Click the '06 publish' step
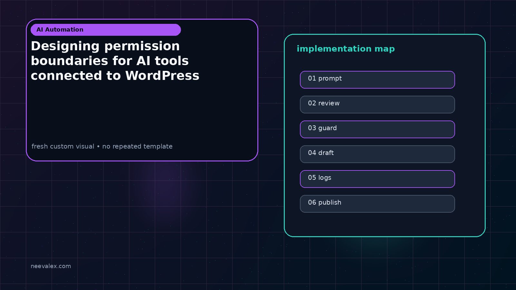516x290 pixels. click(377, 204)
